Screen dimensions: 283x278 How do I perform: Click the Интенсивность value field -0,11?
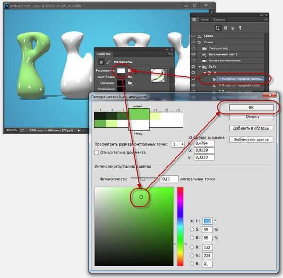pos(169,179)
